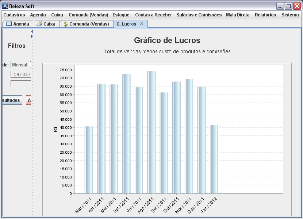Click the Mai / 2011 bar

tap(114, 139)
